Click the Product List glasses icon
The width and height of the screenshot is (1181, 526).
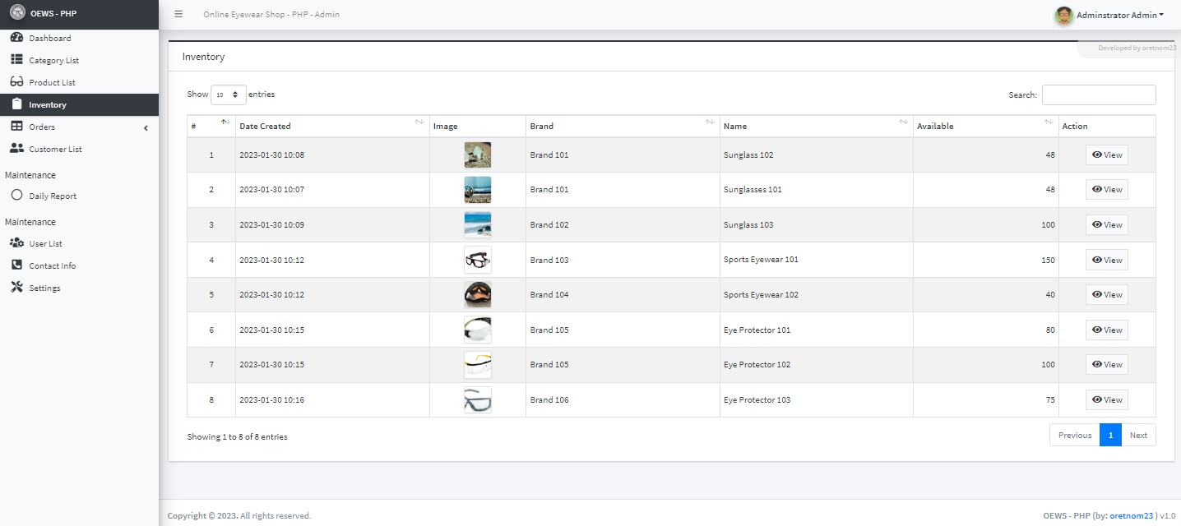[x=16, y=82]
